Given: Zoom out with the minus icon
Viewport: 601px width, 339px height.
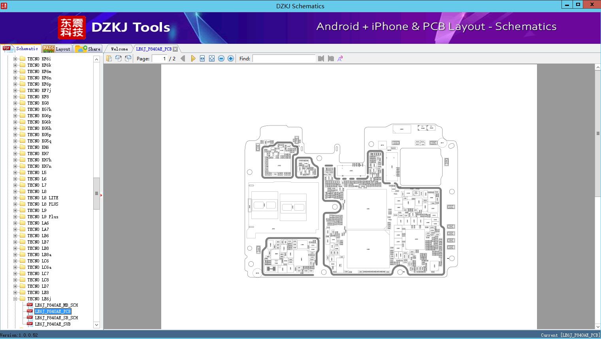Looking at the screenshot, I should (221, 58).
